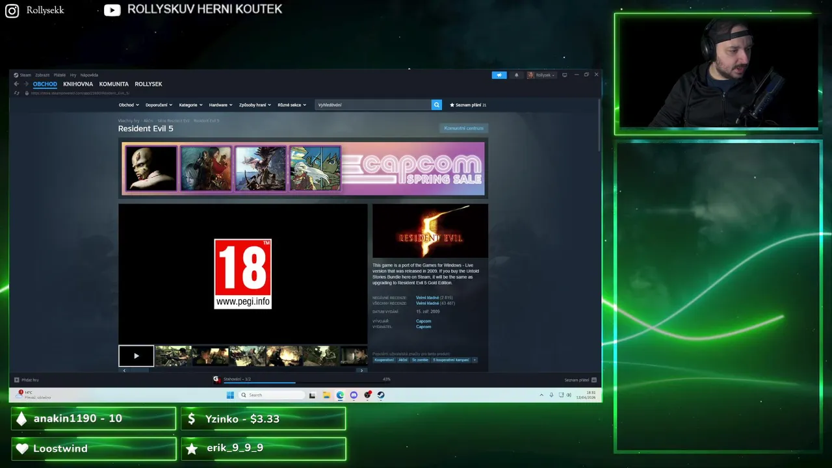Screen dimensions: 832x468
Task: Open the Zobrazit menu
Action: [x=42, y=75]
